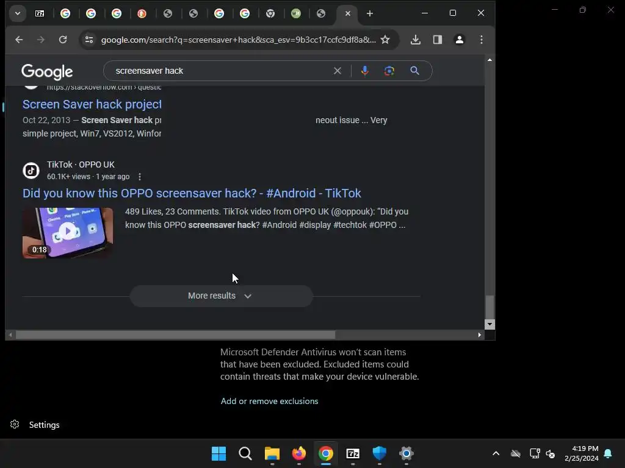Open the Chrome profile menu

click(x=459, y=40)
